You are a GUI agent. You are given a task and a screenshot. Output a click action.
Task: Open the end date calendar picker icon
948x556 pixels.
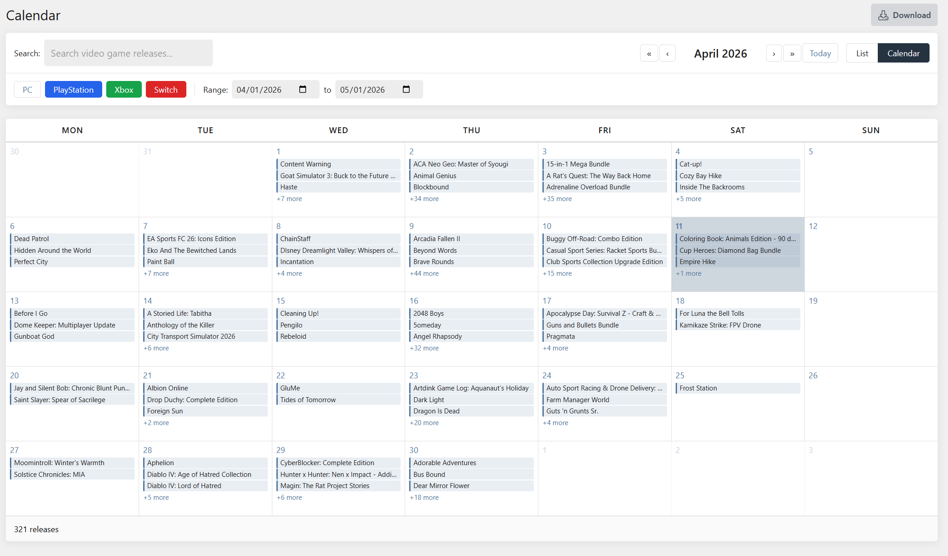coord(406,90)
